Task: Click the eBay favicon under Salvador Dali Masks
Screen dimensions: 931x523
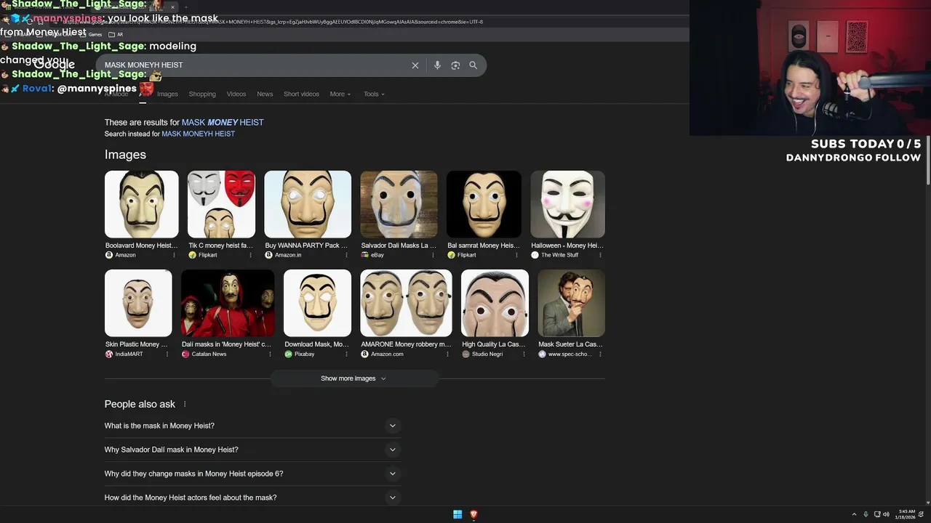Action: (365, 255)
